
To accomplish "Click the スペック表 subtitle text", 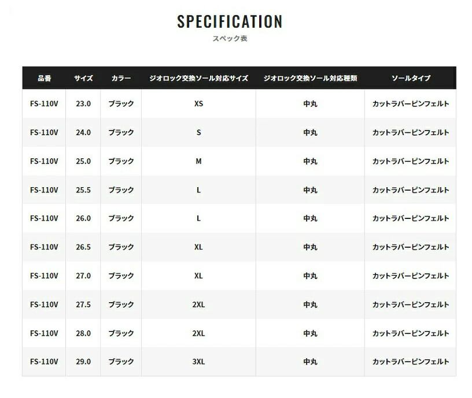I will pos(230,39).
